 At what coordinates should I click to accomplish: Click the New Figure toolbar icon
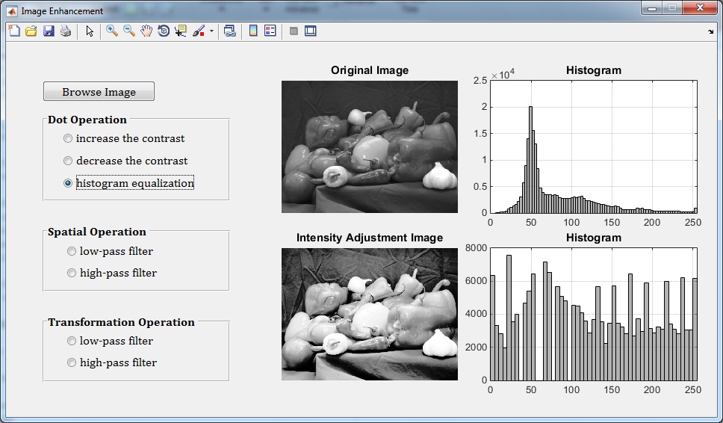[x=13, y=31]
